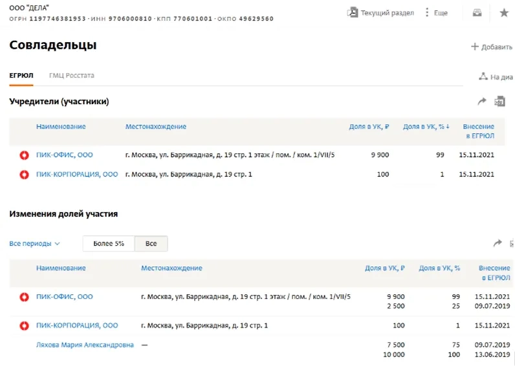
Task: Open the ПИК-ОФИС, ООО link in founders
Action: (64, 155)
